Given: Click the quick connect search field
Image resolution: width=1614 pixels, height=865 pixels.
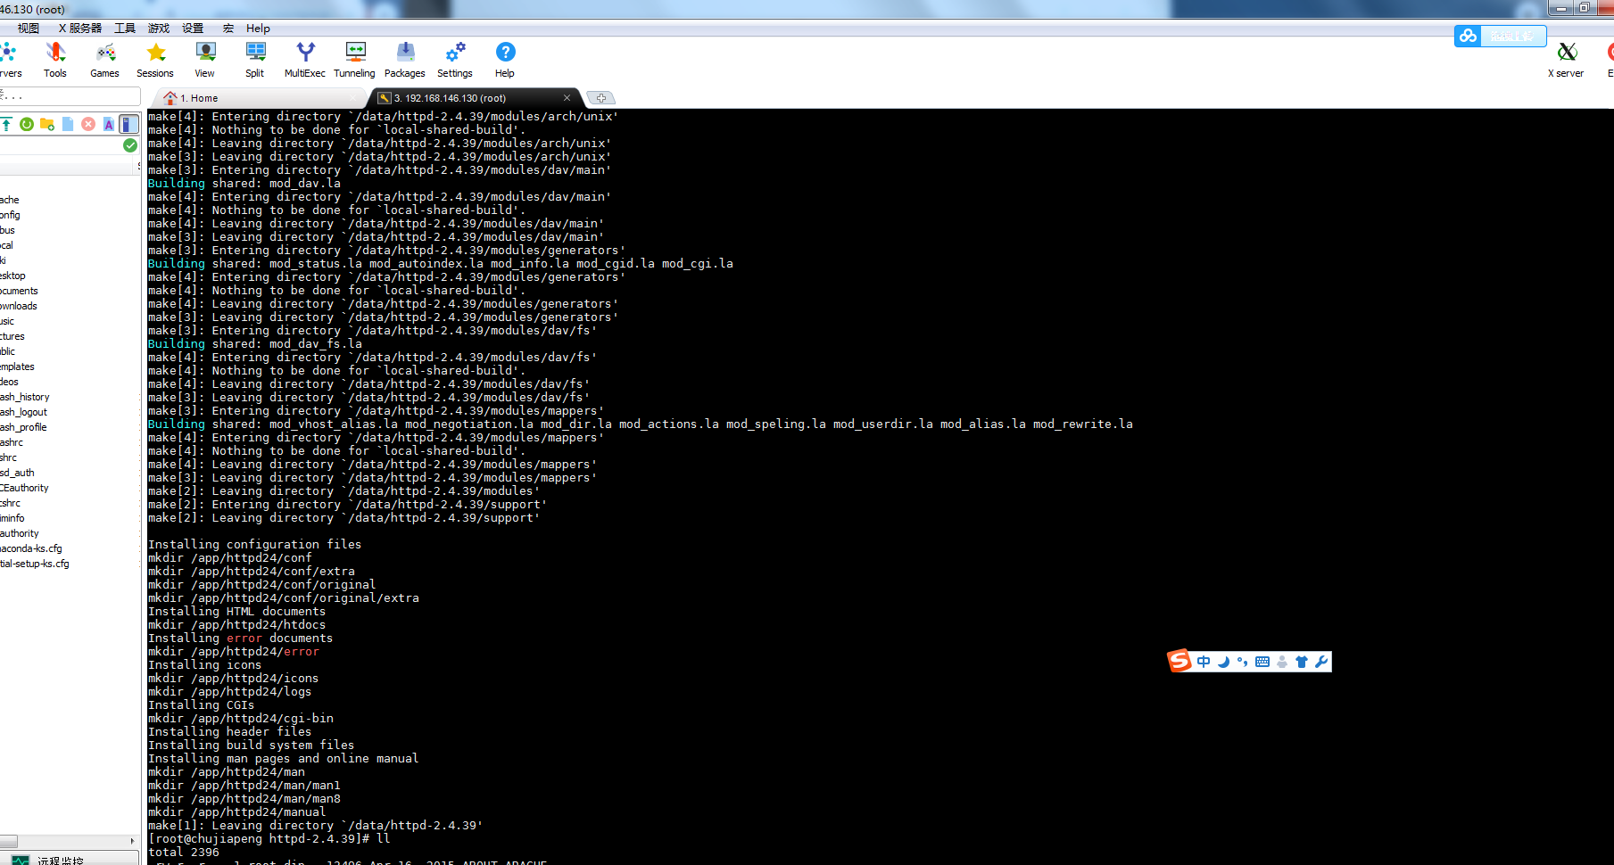Looking at the screenshot, I should (70, 95).
